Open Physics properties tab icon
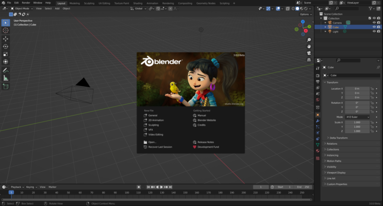This screenshot has width=383, height=206. click(x=317, y=133)
